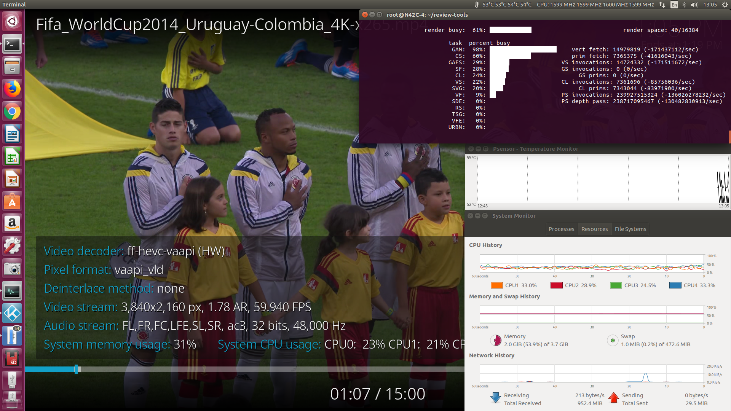Open System Monitor launcher icon
The image size is (731, 411).
[x=12, y=291]
